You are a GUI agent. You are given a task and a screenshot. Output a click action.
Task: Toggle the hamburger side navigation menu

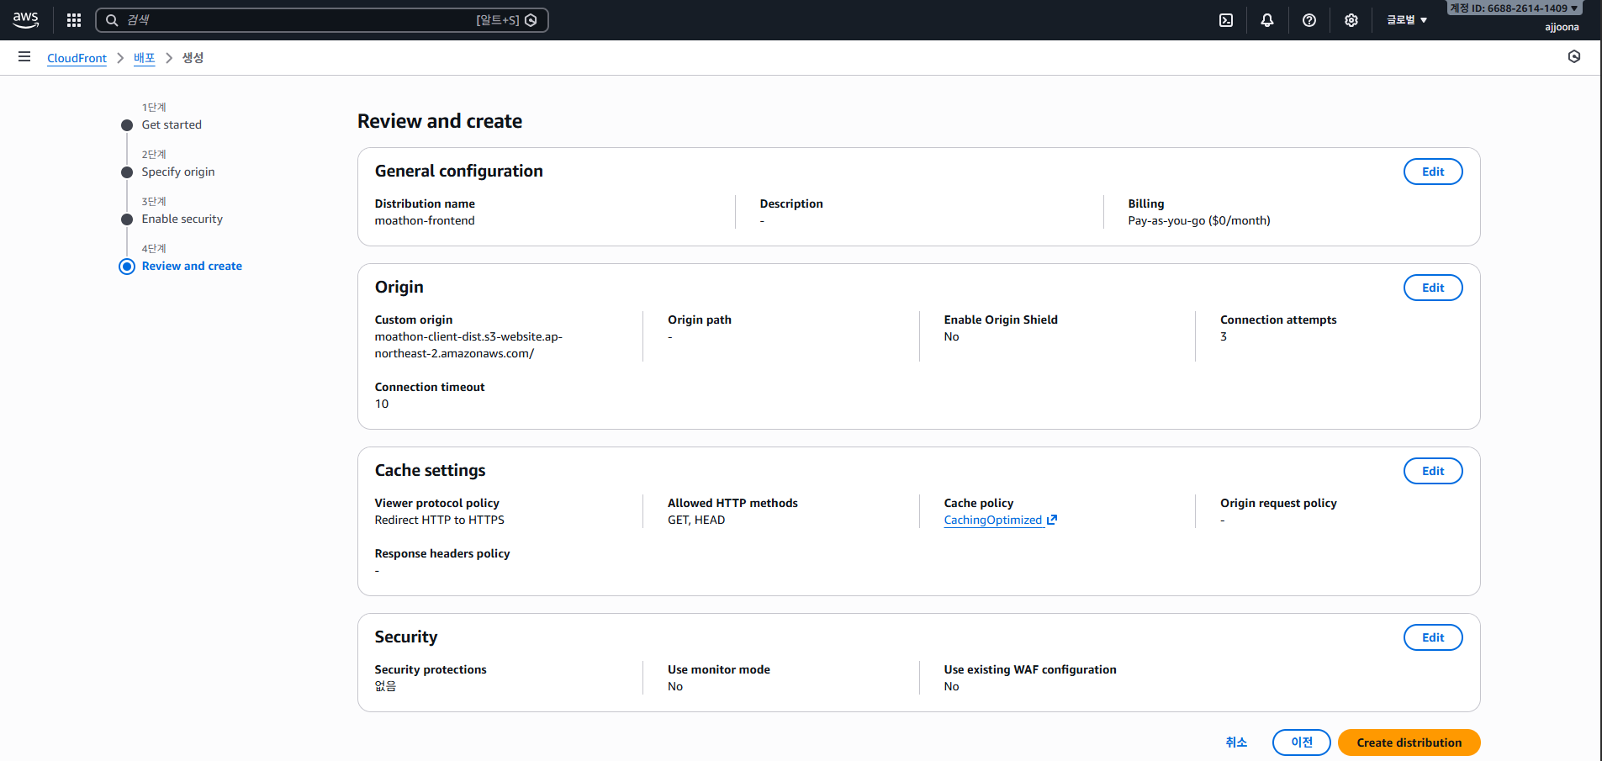pos(24,57)
